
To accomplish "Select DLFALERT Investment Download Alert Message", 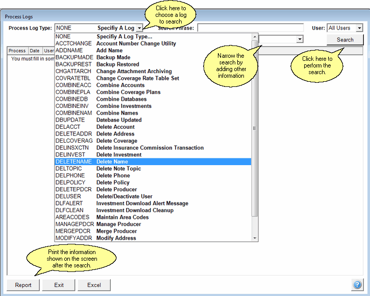I will [153, 203].
